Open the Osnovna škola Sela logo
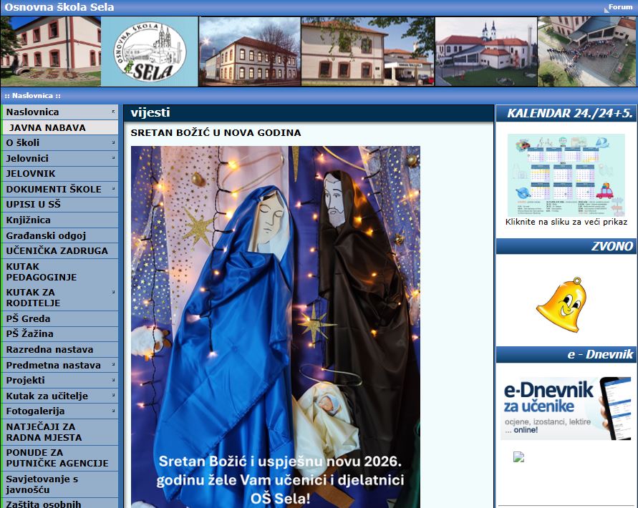This screenshot has height=508, width=638. point(150,52)
